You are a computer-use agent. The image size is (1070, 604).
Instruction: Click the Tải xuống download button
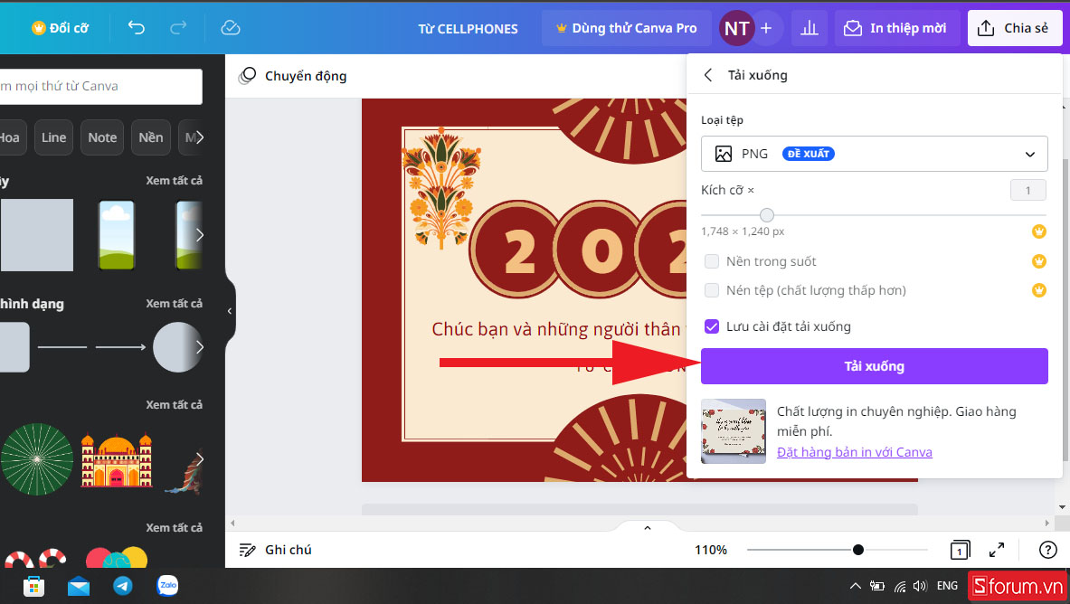(x=874, y=366)
